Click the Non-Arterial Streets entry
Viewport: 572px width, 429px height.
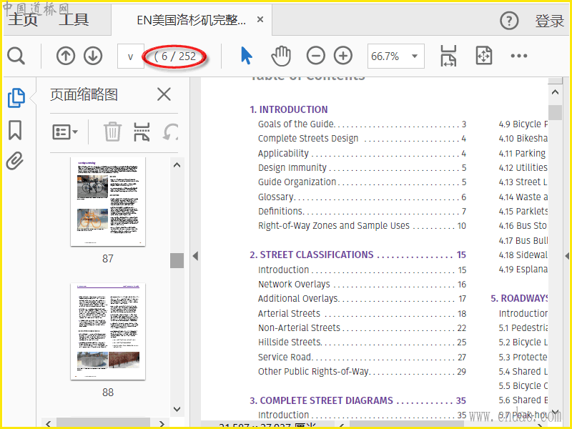362,327
